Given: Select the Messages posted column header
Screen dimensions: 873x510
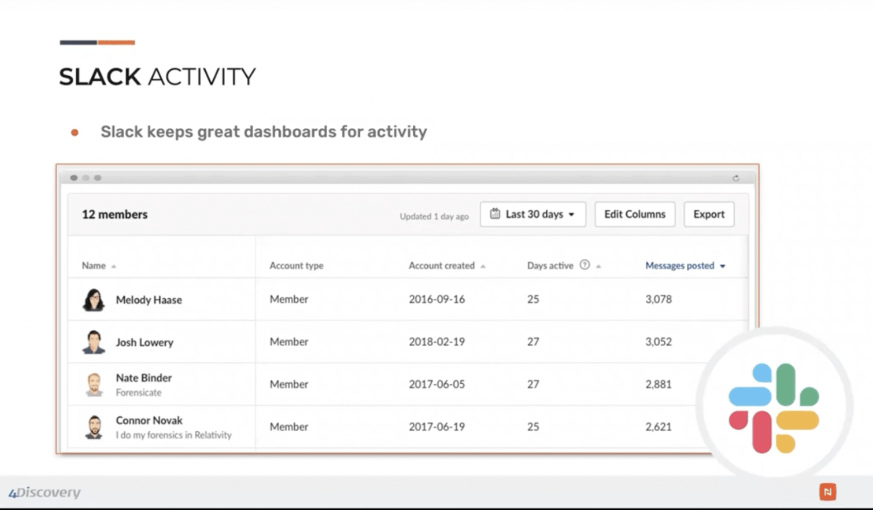Looking at the screenshot, I should [680, 265].
